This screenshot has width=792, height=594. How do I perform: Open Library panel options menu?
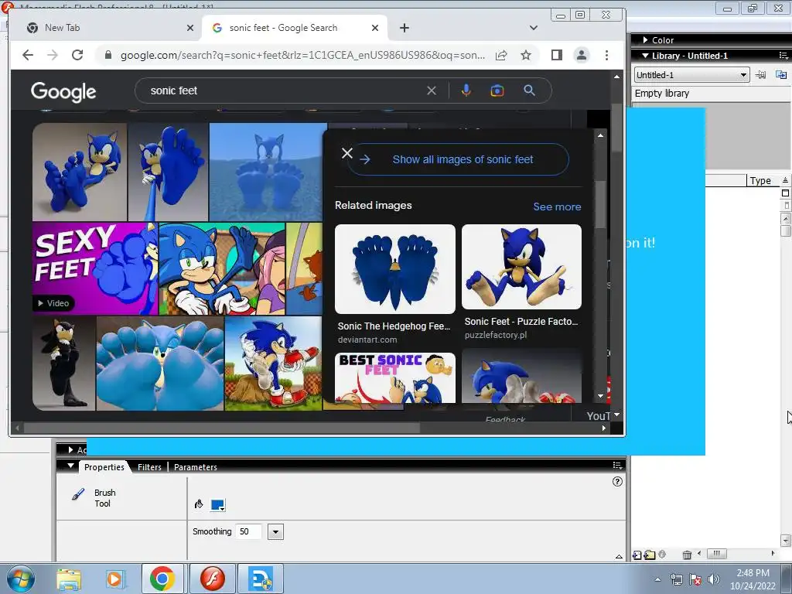783,56
